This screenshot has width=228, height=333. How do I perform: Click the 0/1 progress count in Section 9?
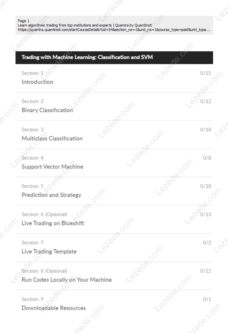click(207, 299)
